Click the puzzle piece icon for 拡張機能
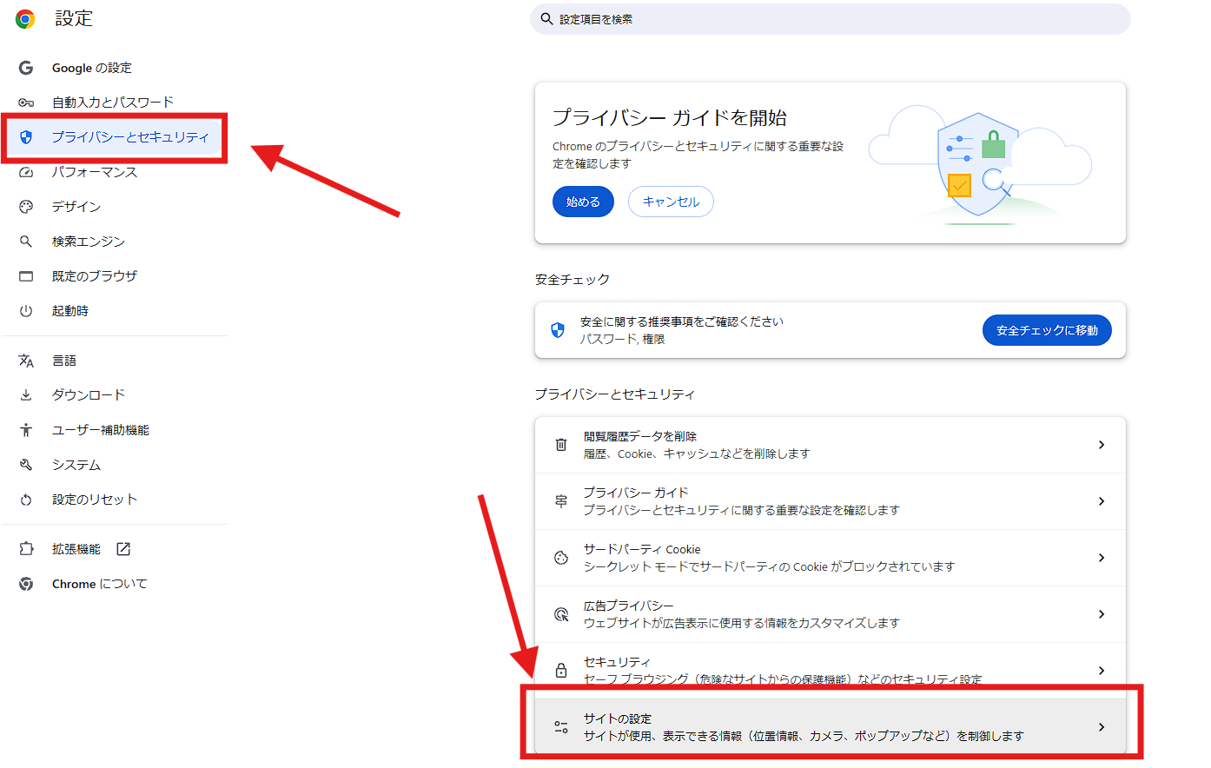The width and height of the screenshot is (1211, 768). click(26, 549)
